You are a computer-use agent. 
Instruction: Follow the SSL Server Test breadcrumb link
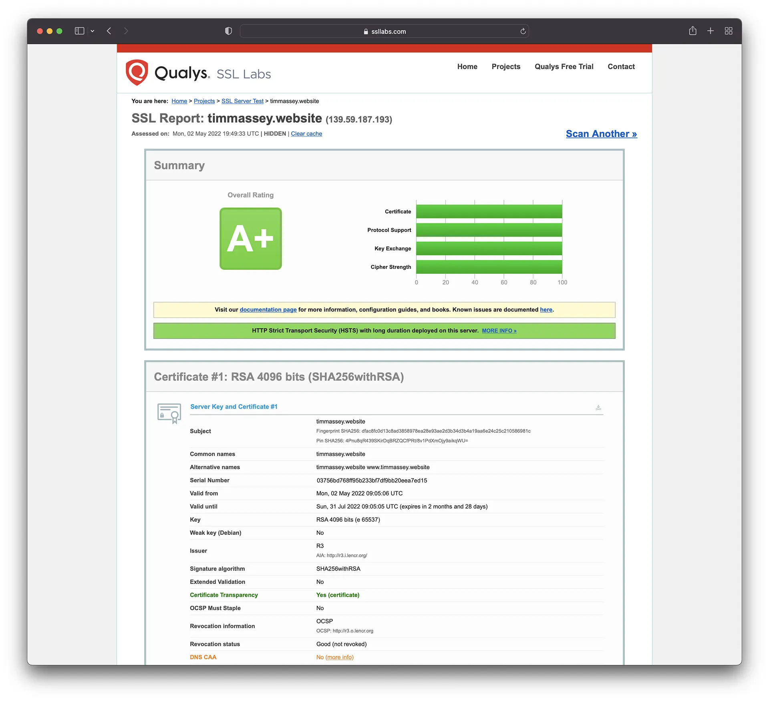pos(242,101)
